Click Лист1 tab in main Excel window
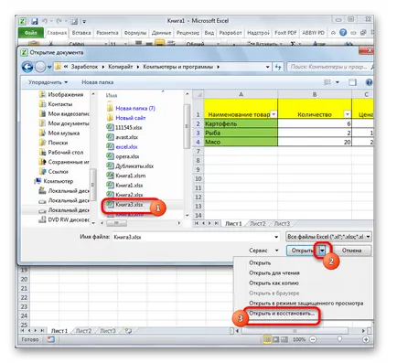This screenshot has height=363, width=397. [59, 331]
